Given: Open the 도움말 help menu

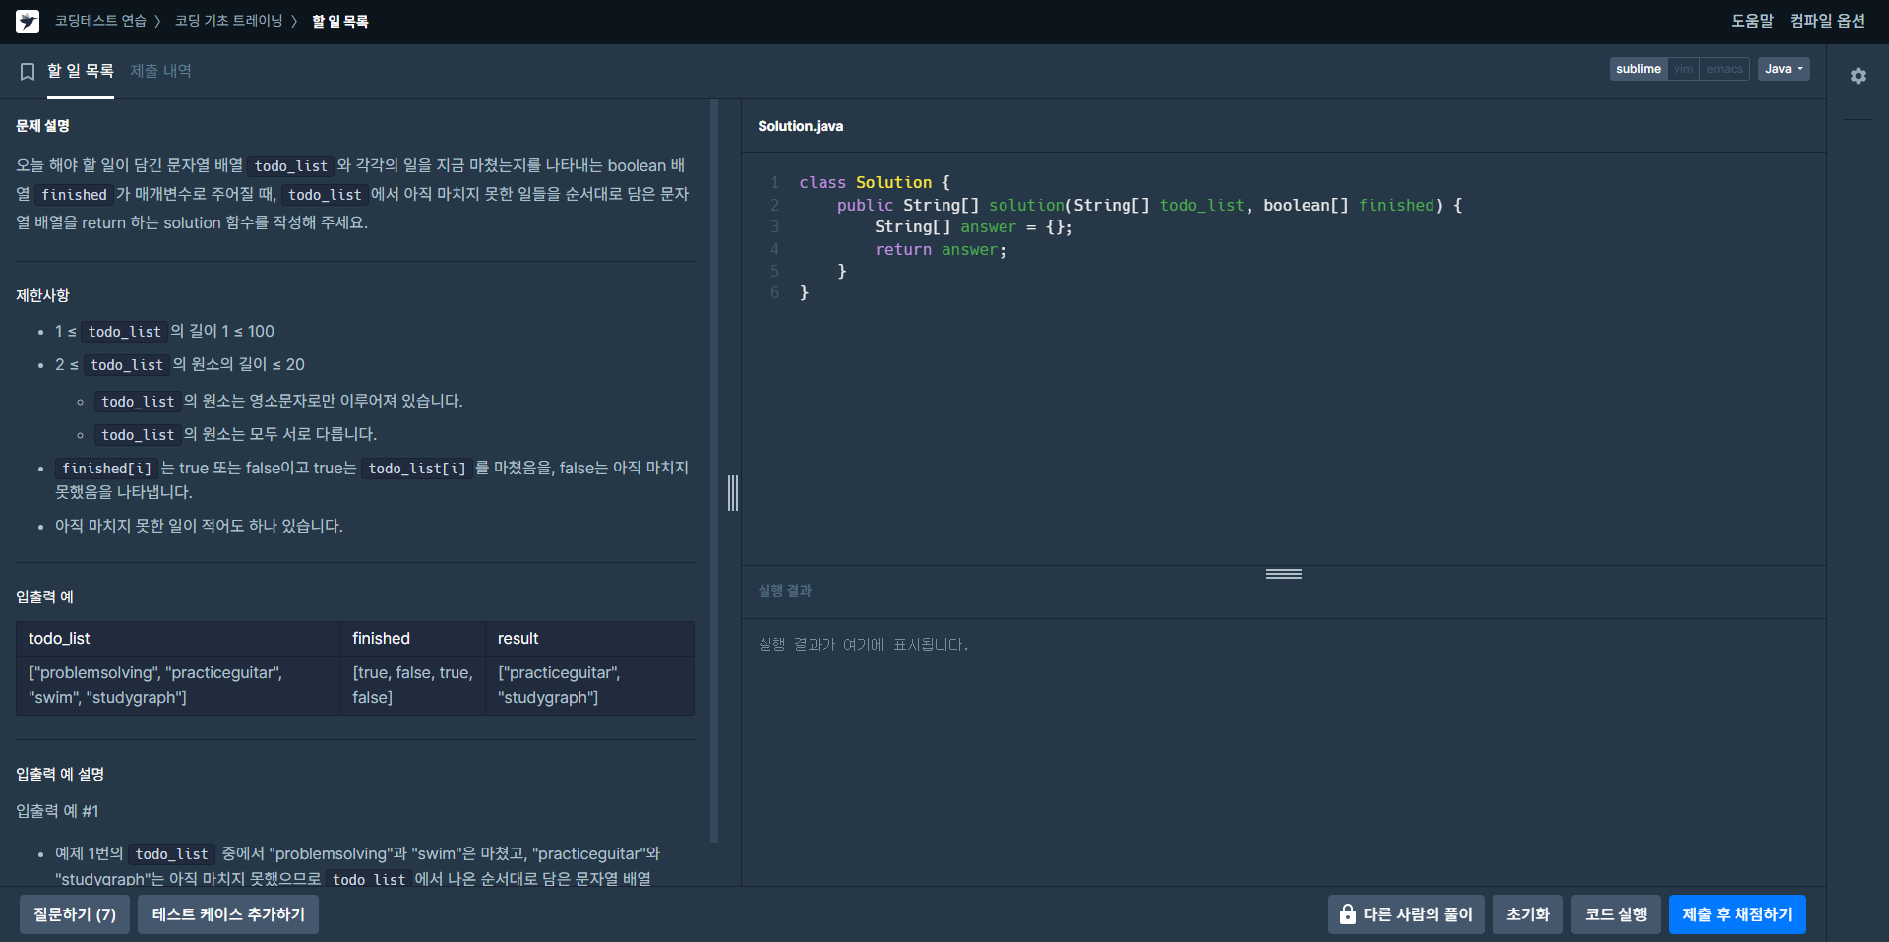Looking at the screenshot, I should [x=1752, y=21].
